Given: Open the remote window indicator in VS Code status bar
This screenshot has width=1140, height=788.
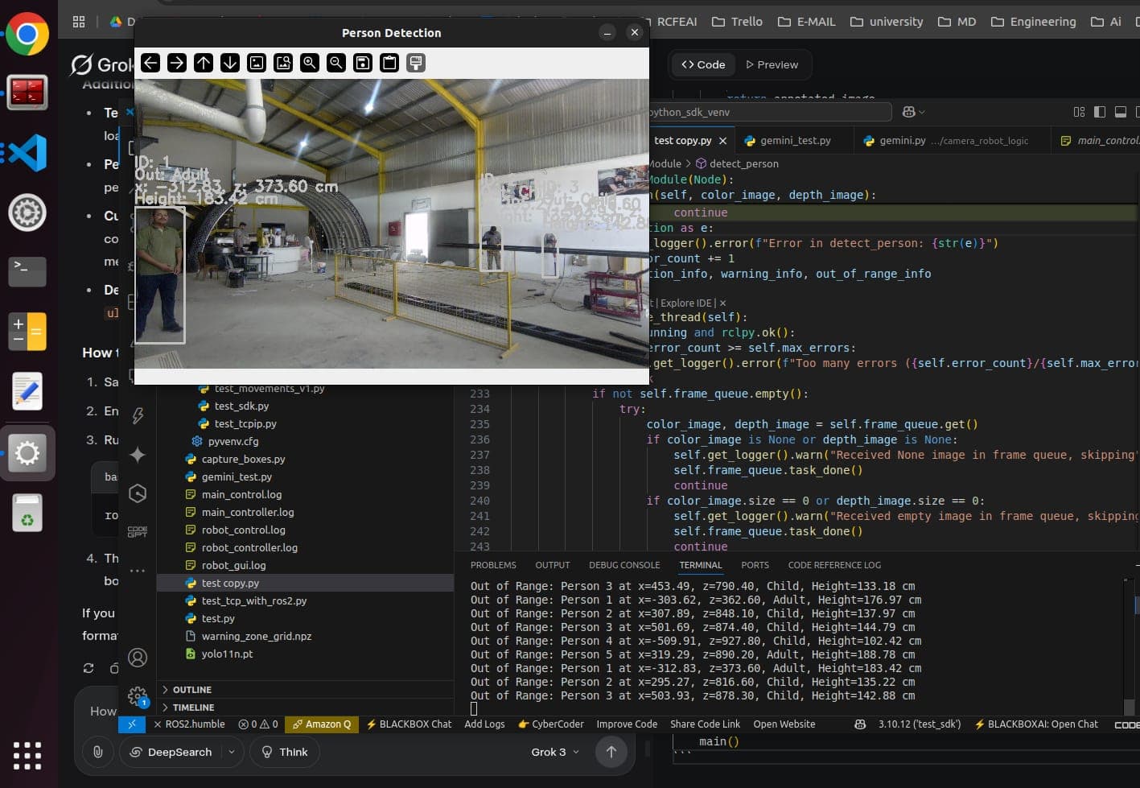Looking at the screenshot, I should point(132,724).
